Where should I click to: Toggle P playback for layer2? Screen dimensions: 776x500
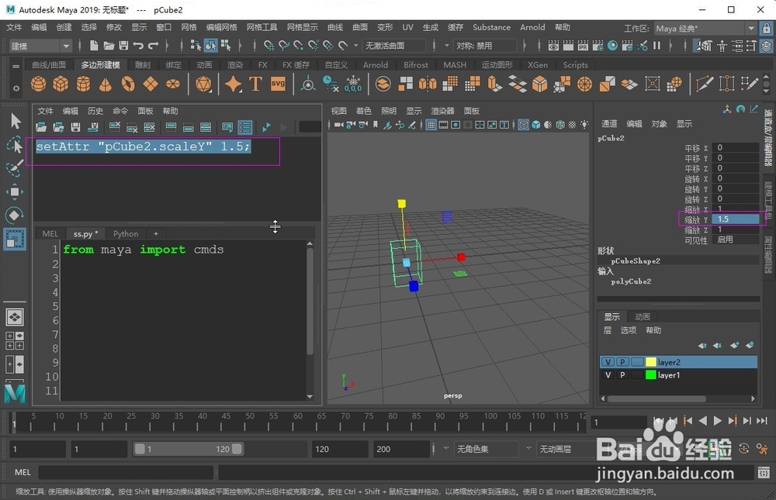(x=622, y=362)
